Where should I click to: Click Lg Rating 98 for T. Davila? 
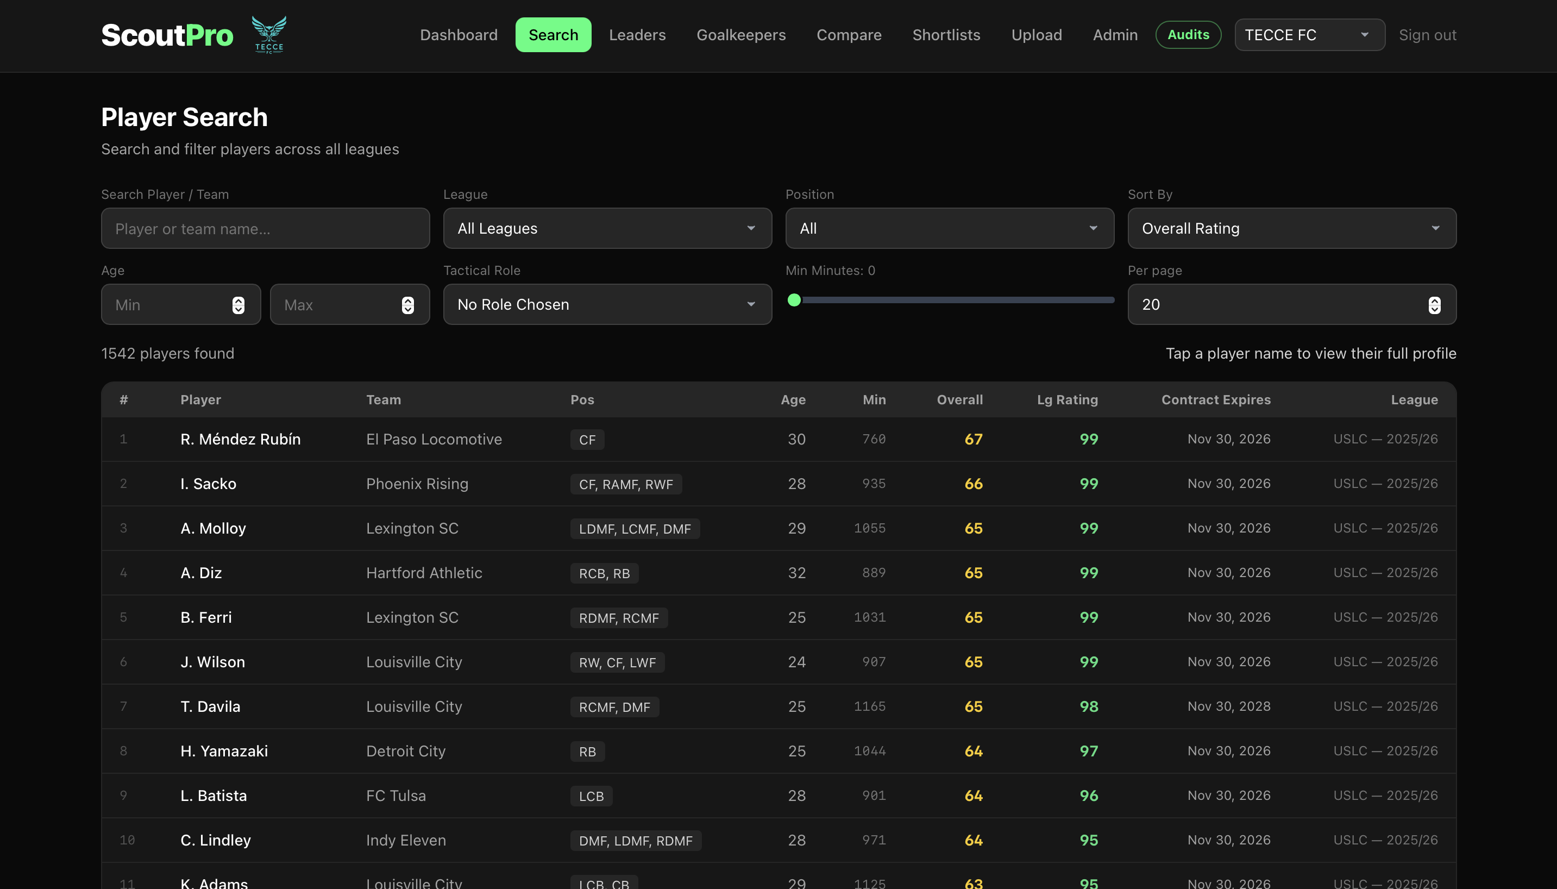tap(1088, 706)
